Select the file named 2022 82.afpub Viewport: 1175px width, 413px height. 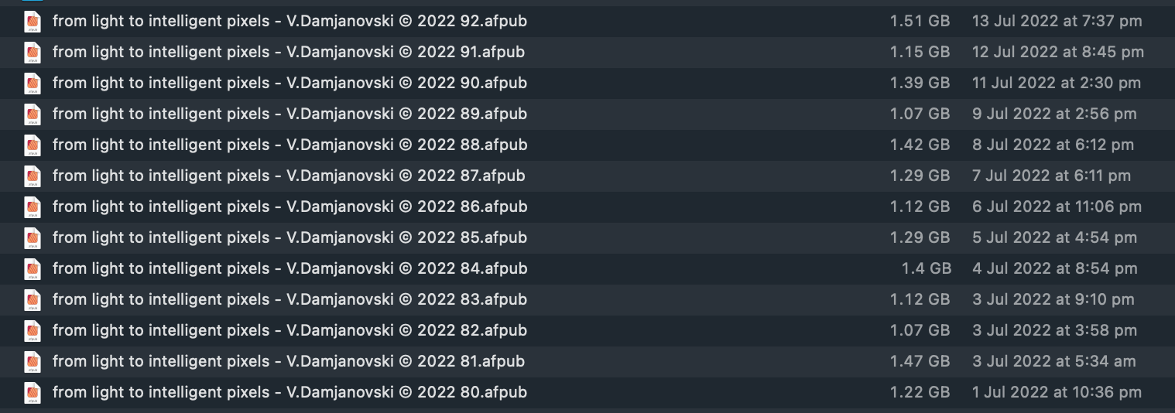click(289, 330)
